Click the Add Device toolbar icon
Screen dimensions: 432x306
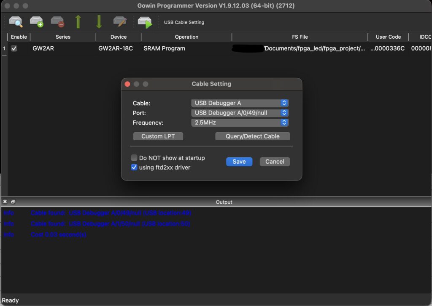(x=36, y=22)
